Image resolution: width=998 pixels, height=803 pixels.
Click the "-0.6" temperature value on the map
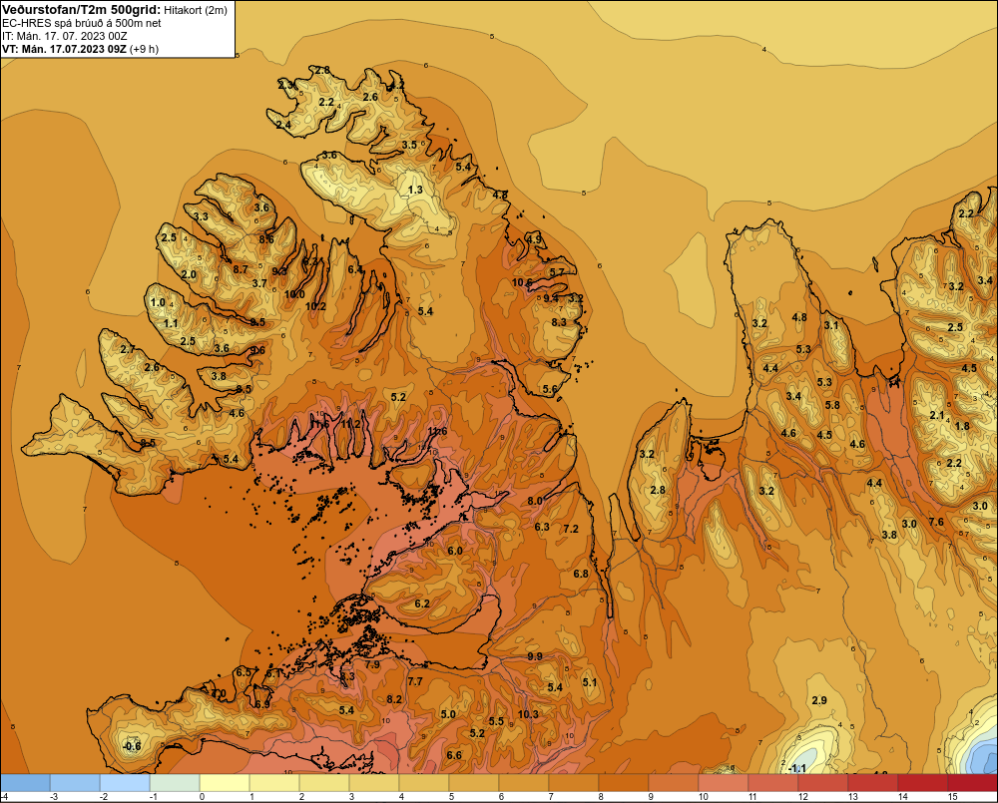pos(131,746)
